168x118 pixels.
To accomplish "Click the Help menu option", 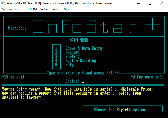I will tap(69, 65).
